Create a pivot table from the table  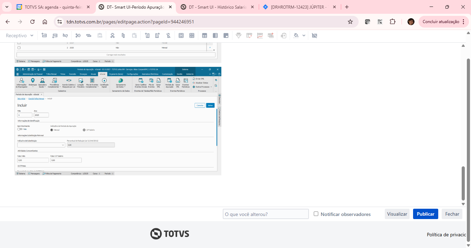click(249, 35)
